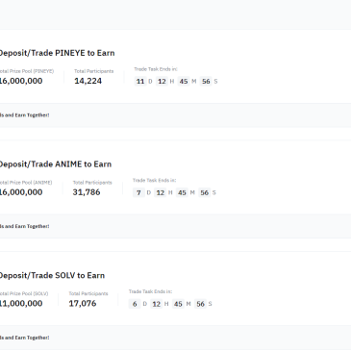Click the 7 days countdown box for ANIME
Viewport: 351px width, 351px height.
[138, 192]
